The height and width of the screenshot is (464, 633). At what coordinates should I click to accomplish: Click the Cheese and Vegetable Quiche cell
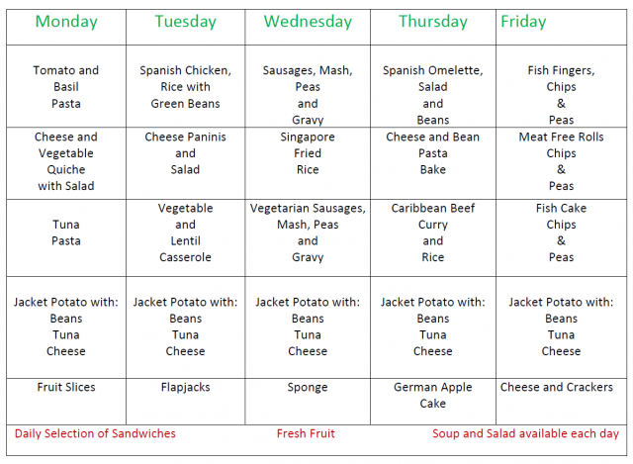pyautogui.click(x=66, y=161)
